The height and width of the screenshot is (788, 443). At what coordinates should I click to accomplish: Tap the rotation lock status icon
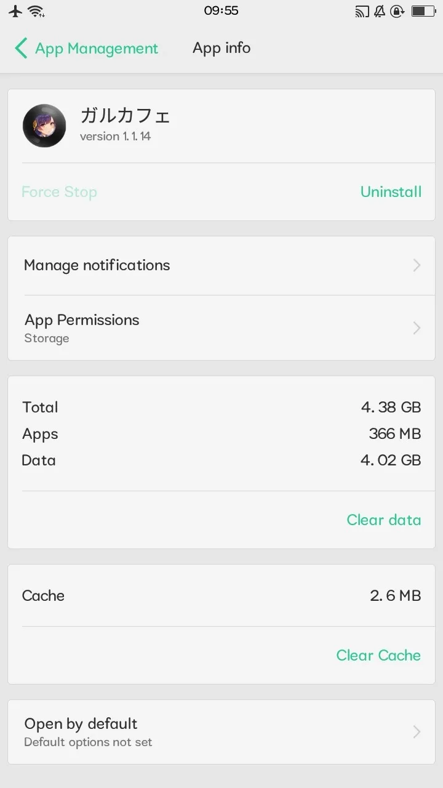coord(397,11)
